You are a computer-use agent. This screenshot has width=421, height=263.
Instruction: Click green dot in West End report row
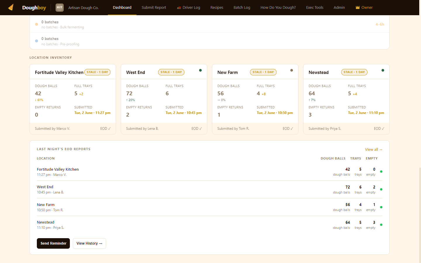381,189
